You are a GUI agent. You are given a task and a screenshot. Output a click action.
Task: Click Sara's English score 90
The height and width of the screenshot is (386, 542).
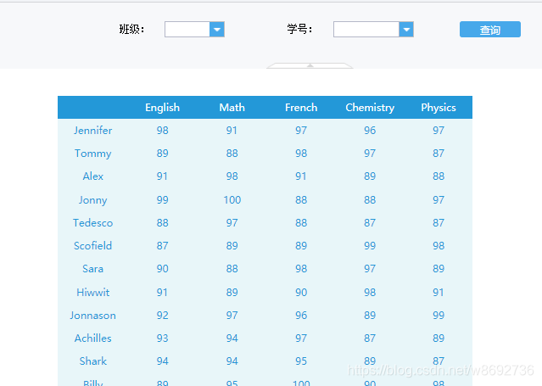162,269
